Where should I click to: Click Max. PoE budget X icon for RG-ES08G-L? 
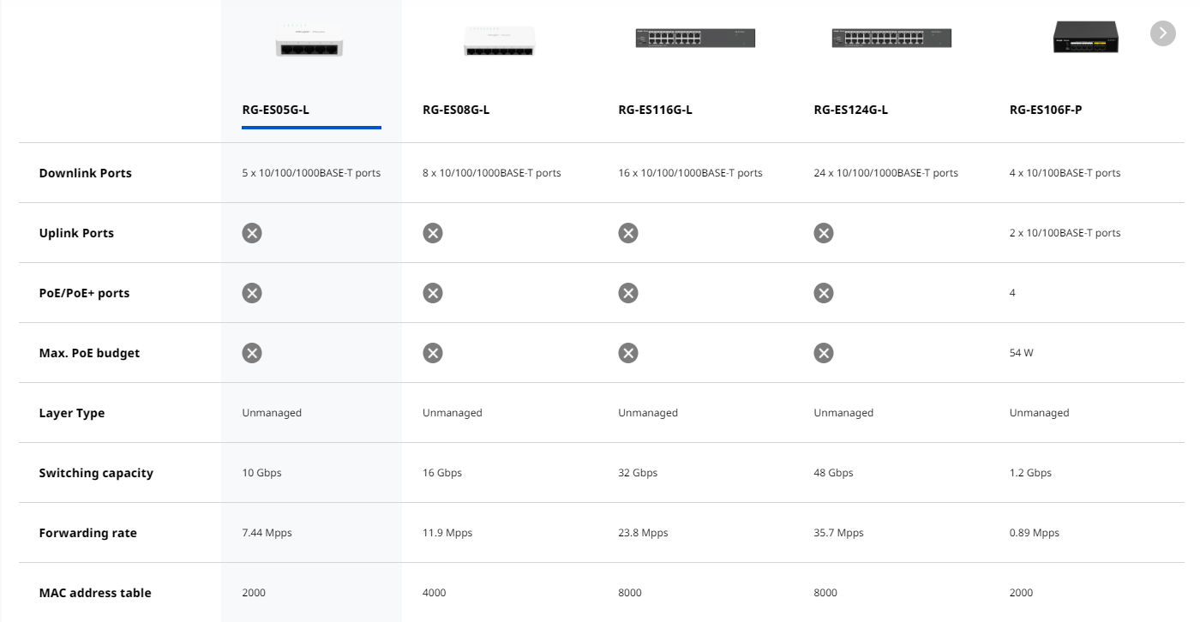(433, 353)
